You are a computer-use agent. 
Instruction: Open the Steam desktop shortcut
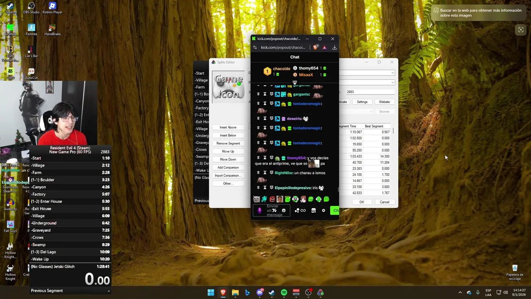(10, 8)
